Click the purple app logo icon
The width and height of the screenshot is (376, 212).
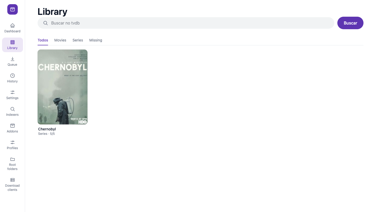click(13, 9)
